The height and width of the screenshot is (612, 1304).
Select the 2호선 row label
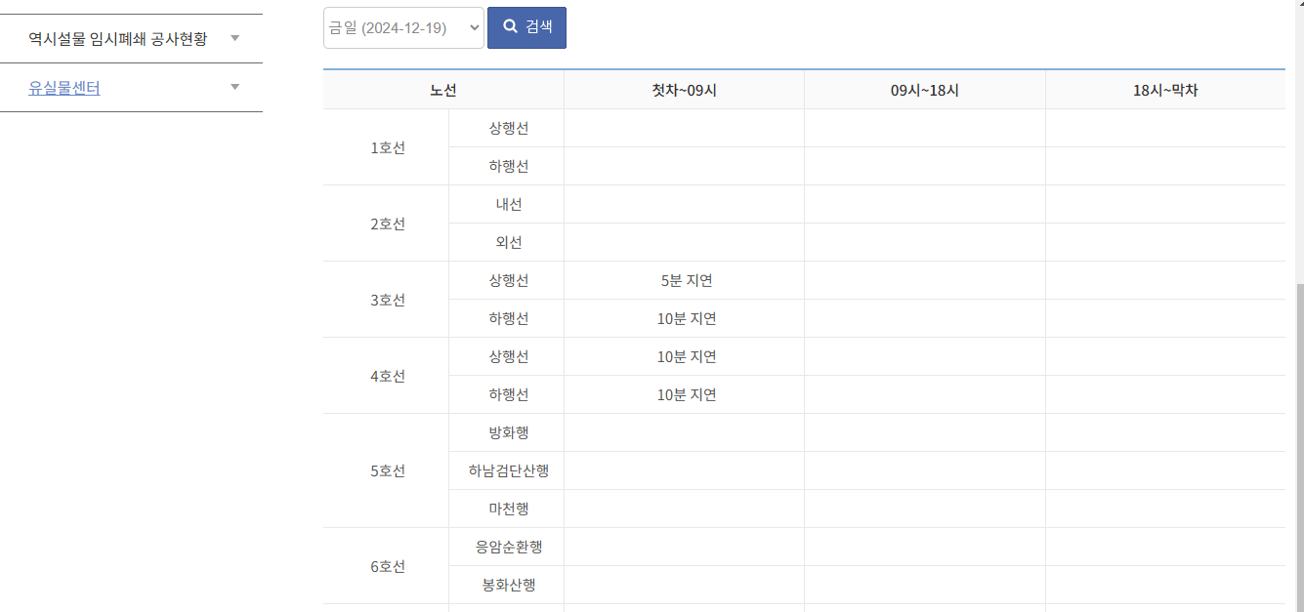click(387, 224)
